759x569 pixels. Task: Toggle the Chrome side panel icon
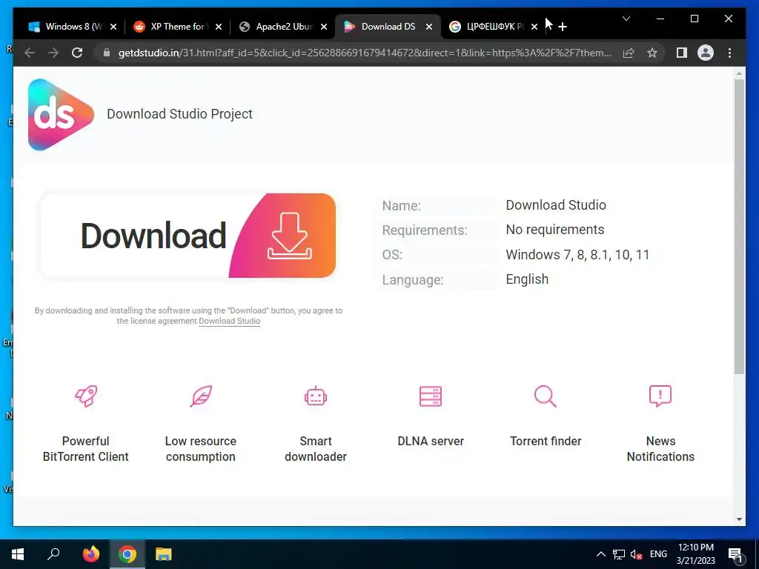click(x=682, y=53)
